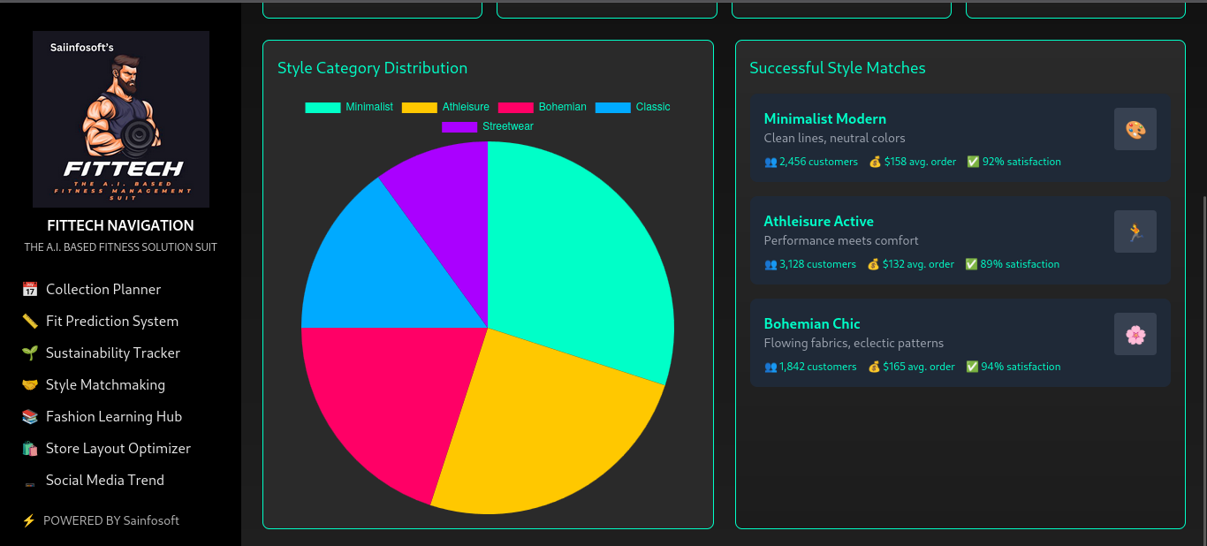Hide the Bohemian series via legend

click(543, 107)
